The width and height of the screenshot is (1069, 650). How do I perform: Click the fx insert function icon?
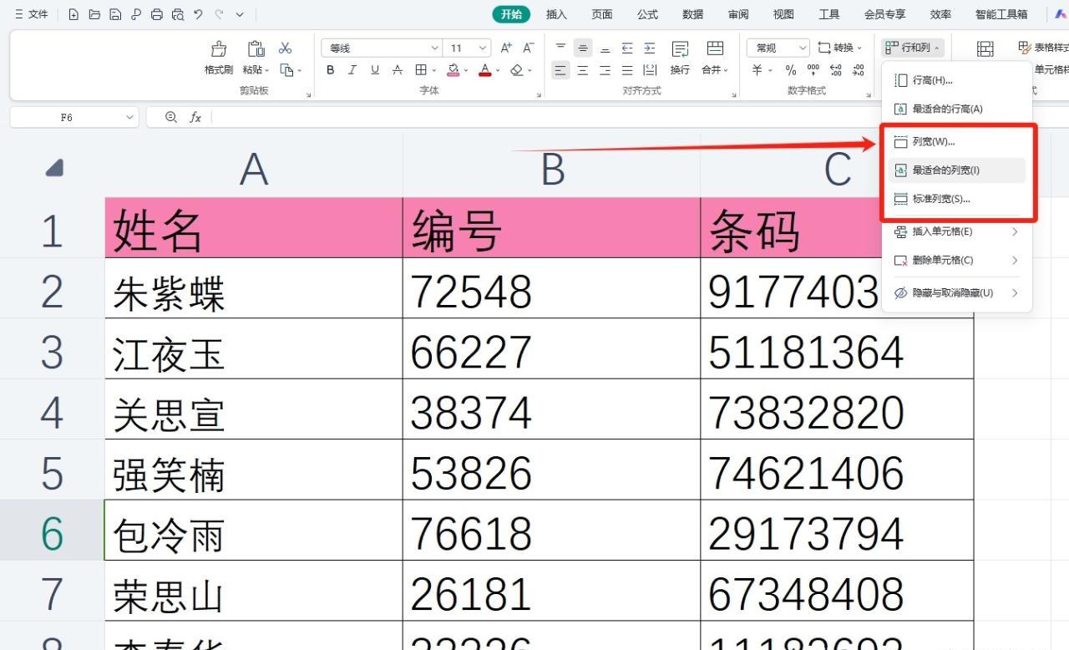pos(195,118)
